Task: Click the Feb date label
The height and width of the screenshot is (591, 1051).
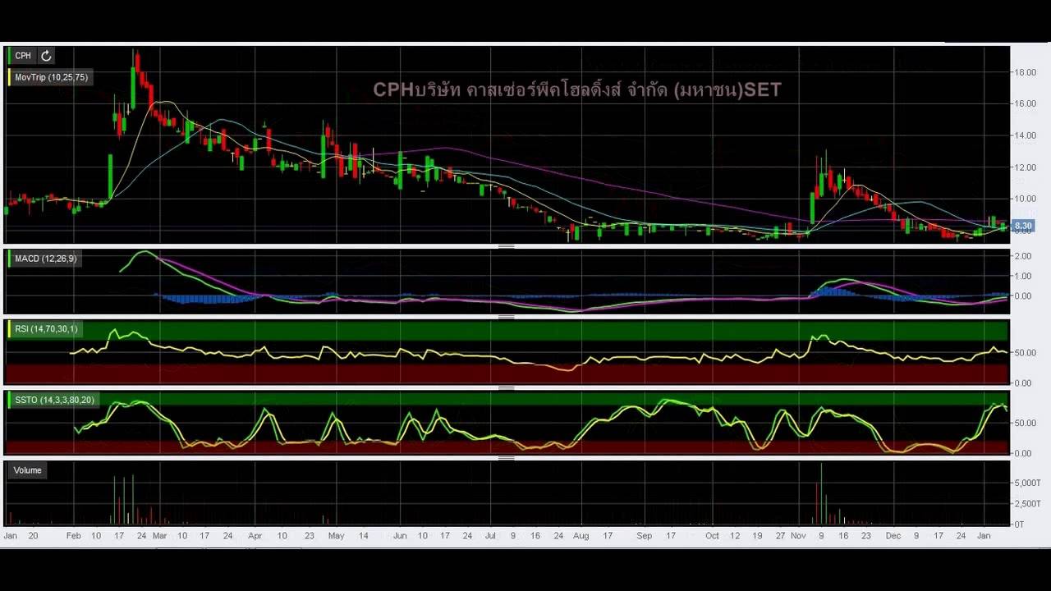Action: coord(73,536)
